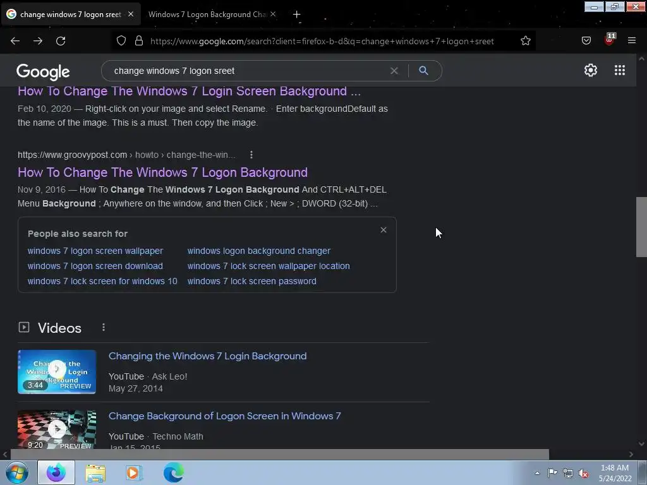Open How To Change The Windows 7 Login Screen Background result
647x485 pixels.
click(x=189, y=91)
